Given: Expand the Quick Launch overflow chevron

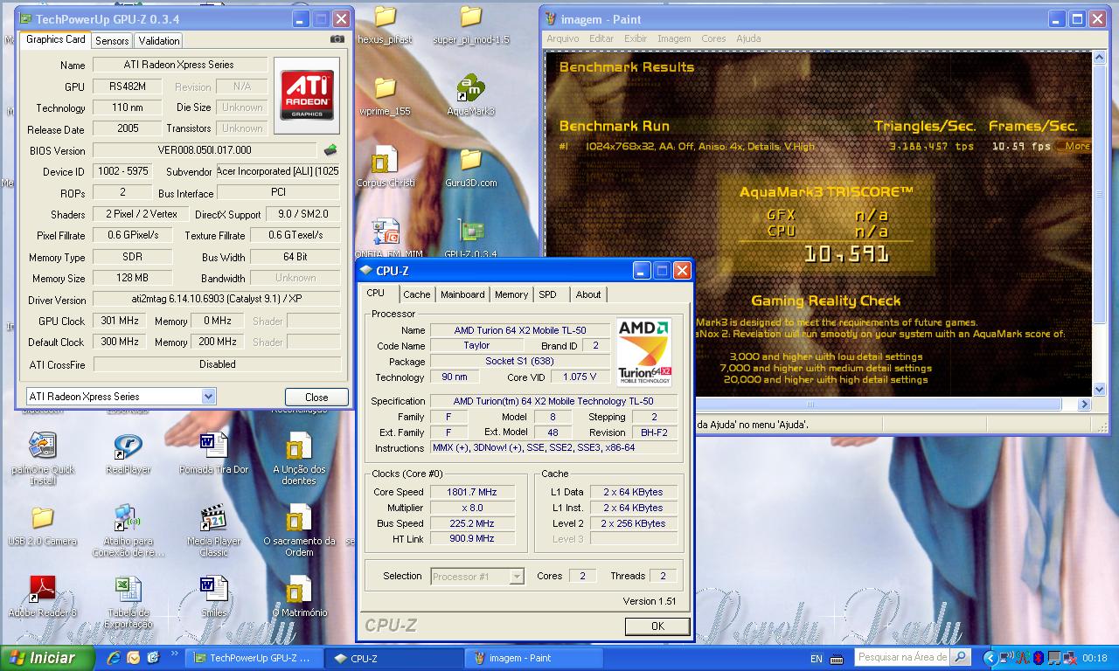Looking at the screenshot, I should [x=175, y=653].
